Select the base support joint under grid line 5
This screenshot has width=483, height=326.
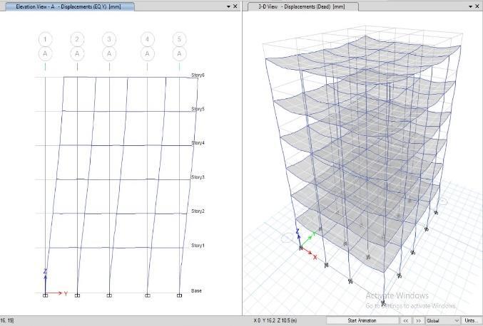pyautogui.click(x=179, y=295)
